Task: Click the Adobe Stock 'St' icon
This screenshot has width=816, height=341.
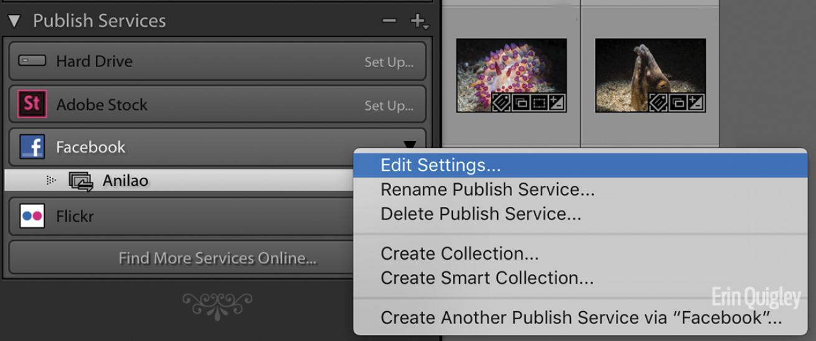Action: [x=32, y=104]
